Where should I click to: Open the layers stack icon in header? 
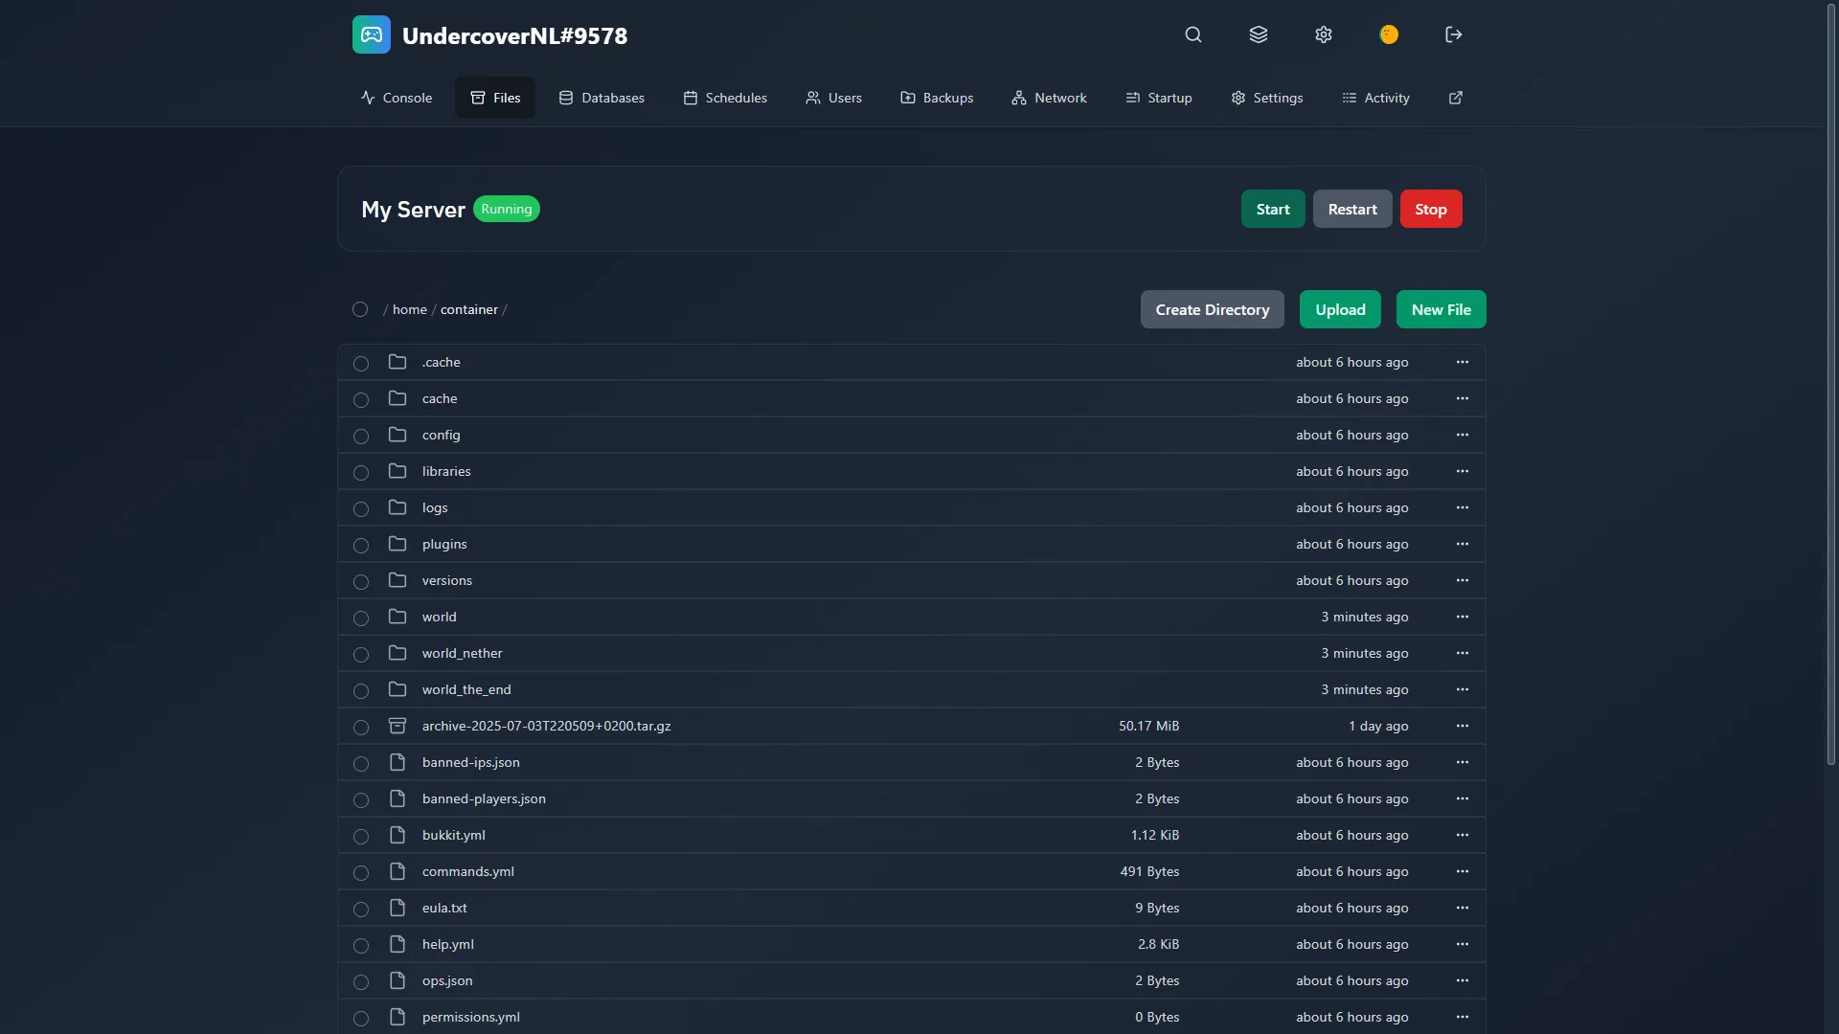(1259, 35)
